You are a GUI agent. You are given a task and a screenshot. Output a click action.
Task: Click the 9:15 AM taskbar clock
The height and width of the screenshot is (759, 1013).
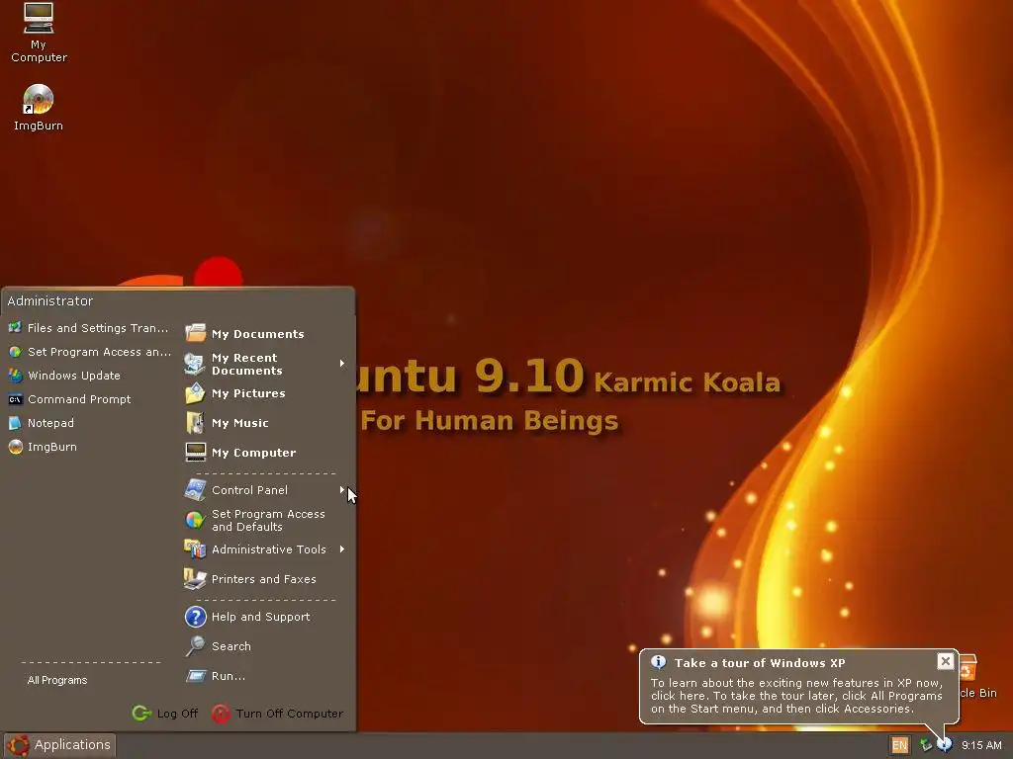click(981, 745)
